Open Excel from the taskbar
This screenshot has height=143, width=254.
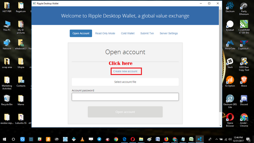(x=191, y=139)
